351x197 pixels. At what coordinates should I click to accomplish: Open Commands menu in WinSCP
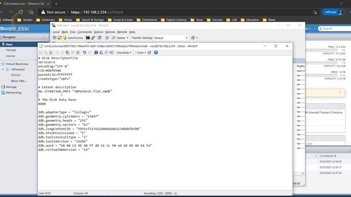(84, 32)
